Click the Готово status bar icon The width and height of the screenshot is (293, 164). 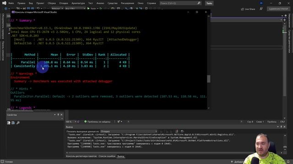[2, 162]
